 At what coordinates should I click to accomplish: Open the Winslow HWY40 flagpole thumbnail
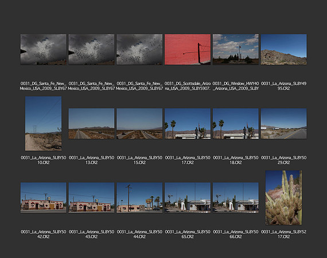[236, 49]
